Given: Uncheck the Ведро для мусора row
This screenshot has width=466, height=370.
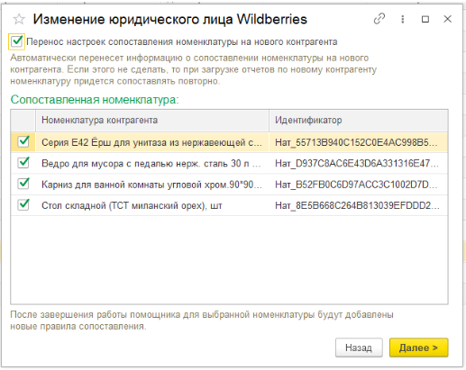Looking at the screenshot, I should coord(23,163).
